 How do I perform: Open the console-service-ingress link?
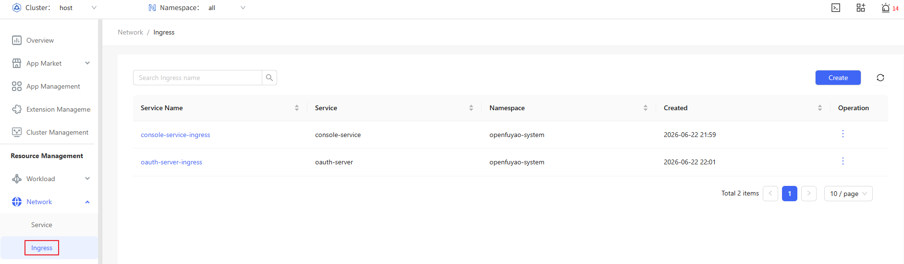tap(175, 135)
